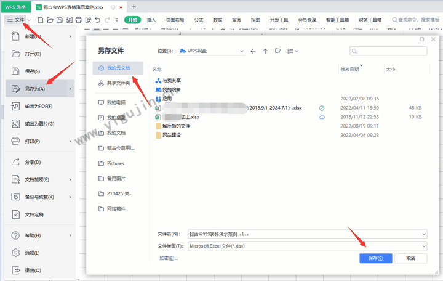Switch to the 财务工具箱 ribbon tab

coord(370,20)
